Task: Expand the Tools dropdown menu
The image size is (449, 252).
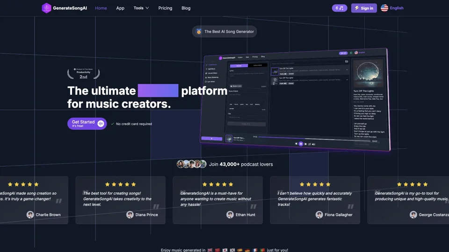Action: pyautogui.click(x=141, y=8)
